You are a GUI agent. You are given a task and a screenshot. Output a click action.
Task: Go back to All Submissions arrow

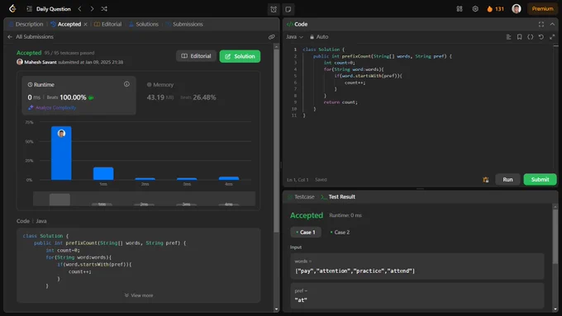click(x=10, y=37)
